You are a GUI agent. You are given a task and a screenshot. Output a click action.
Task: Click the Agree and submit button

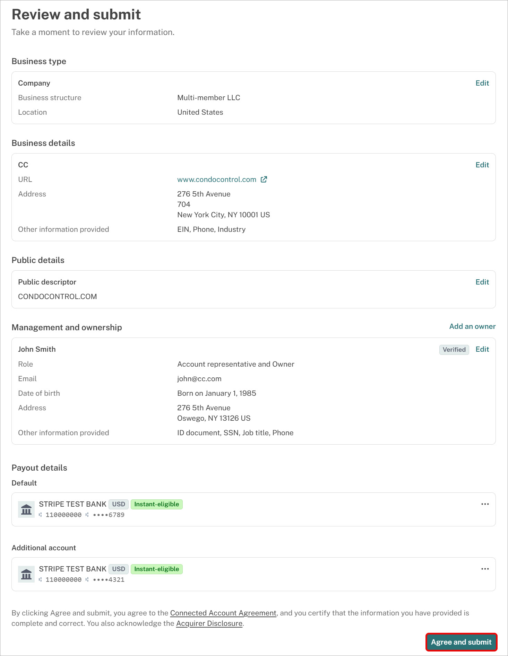tap(461, 642)
